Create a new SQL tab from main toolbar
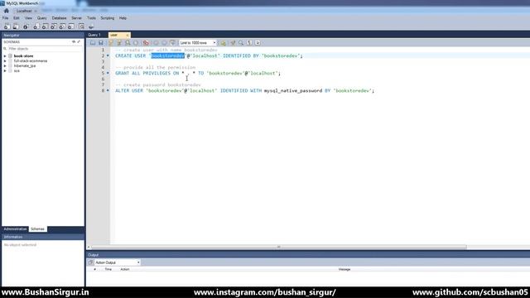This screenshot has width=530, height=298. pyautogui.click(x=7, y=26)
